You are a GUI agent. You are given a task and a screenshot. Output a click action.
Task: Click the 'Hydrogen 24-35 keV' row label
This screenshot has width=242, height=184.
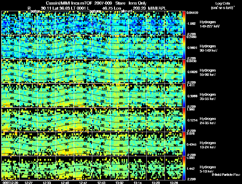point(208,121)
